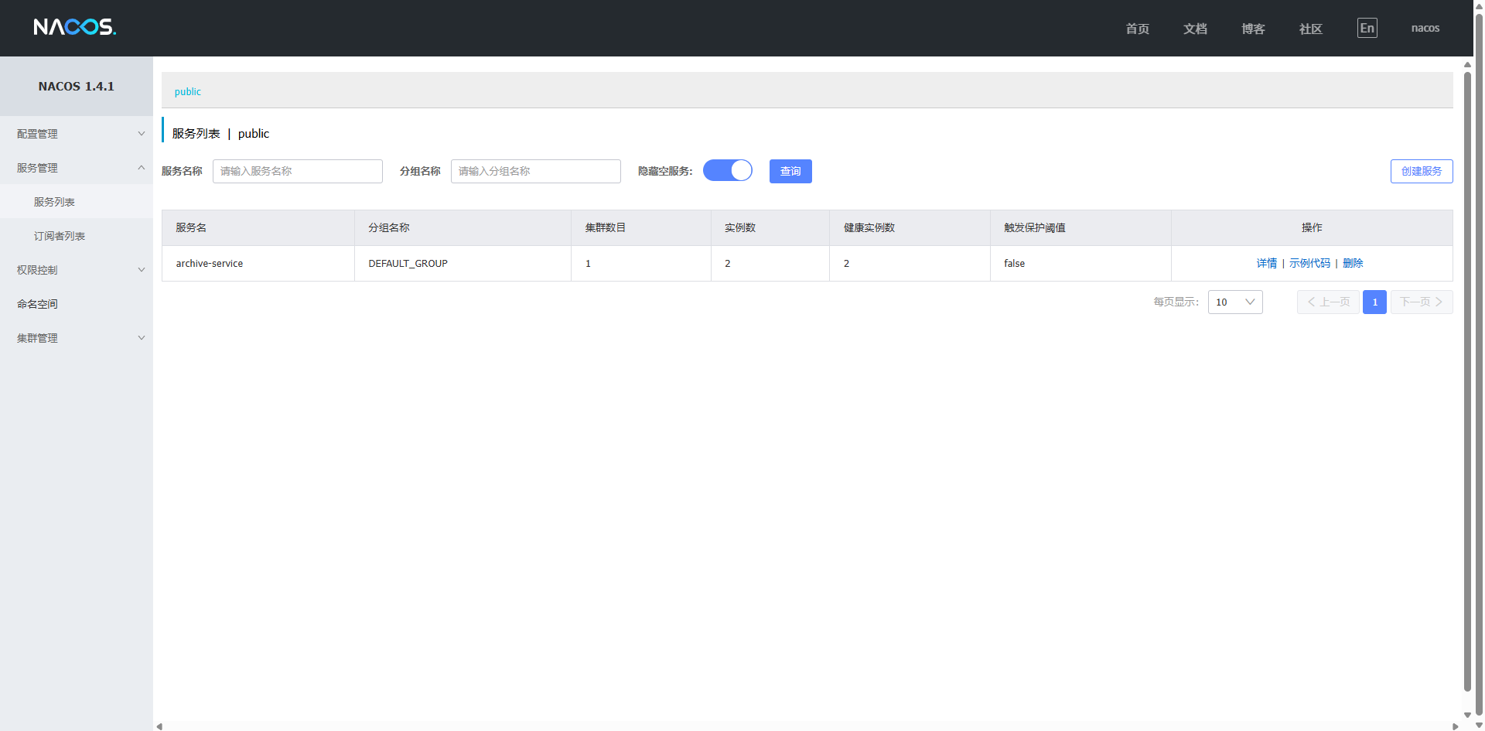Toggle the hide empty services switch
The height and width of the screenshot is (731, 1485).
(x=728, y=170)
